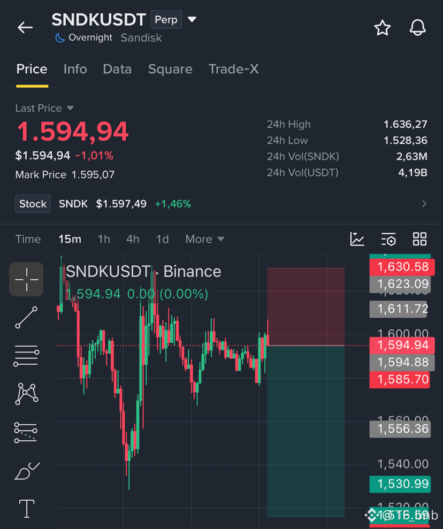Viewport: 443px width, 529px height.
Task: Select the 1d interval
Action: (162, 239)
